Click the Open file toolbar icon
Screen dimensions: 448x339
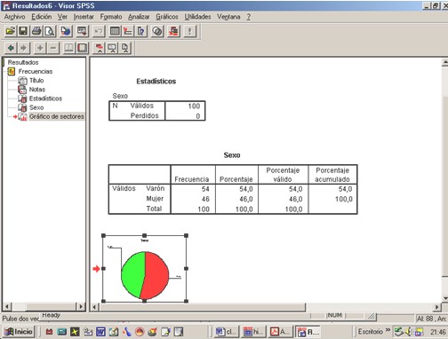[11, 31]
